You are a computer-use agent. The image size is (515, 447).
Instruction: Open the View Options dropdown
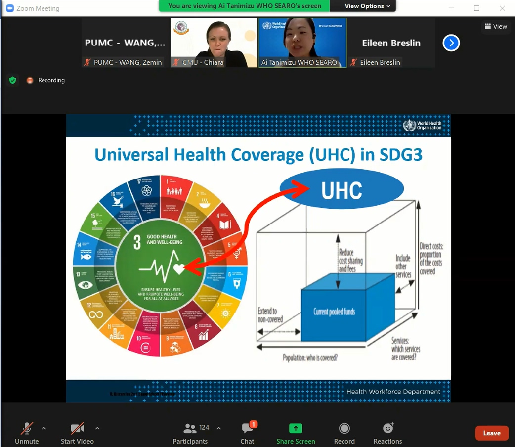(367, 6)
